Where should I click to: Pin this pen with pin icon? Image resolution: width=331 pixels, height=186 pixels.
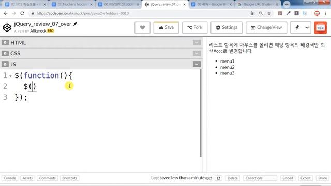[297, 27]
